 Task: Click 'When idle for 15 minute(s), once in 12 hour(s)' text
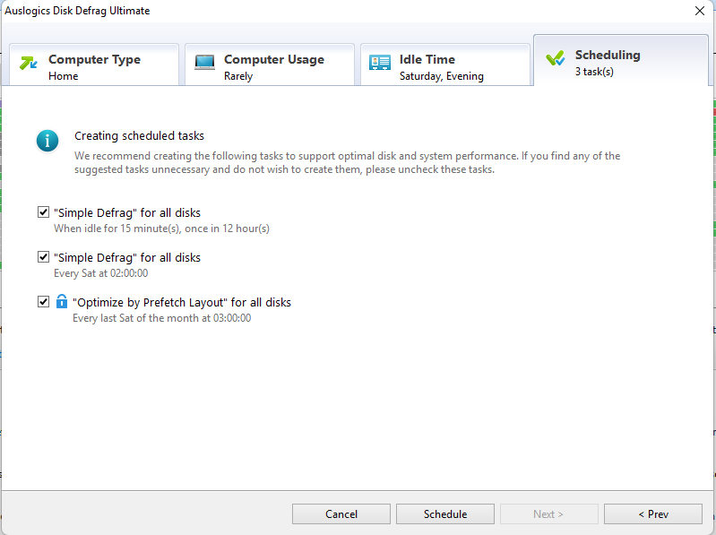click(161, 229)
